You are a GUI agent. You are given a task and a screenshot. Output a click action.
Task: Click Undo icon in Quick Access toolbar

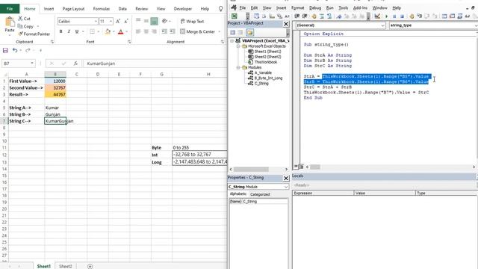(15, 50)
